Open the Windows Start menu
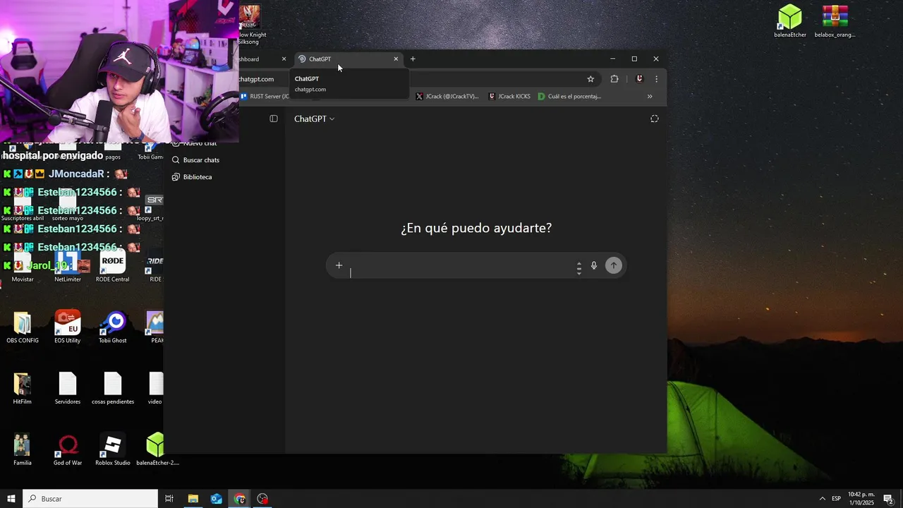 pyautogui.click(x=11, y=499)
